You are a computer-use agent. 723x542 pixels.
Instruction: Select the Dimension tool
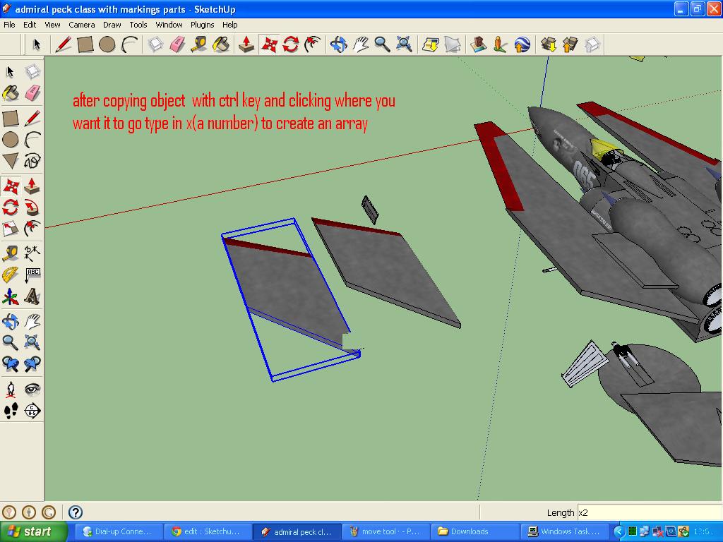(x=32, y=253)
